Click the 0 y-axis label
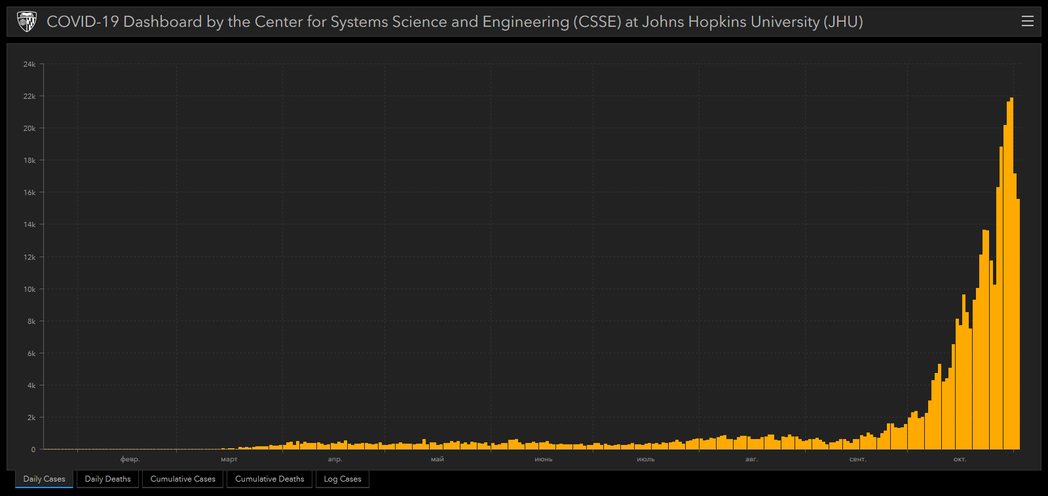Screen dimensions: 1048x496 click(33, 450)
